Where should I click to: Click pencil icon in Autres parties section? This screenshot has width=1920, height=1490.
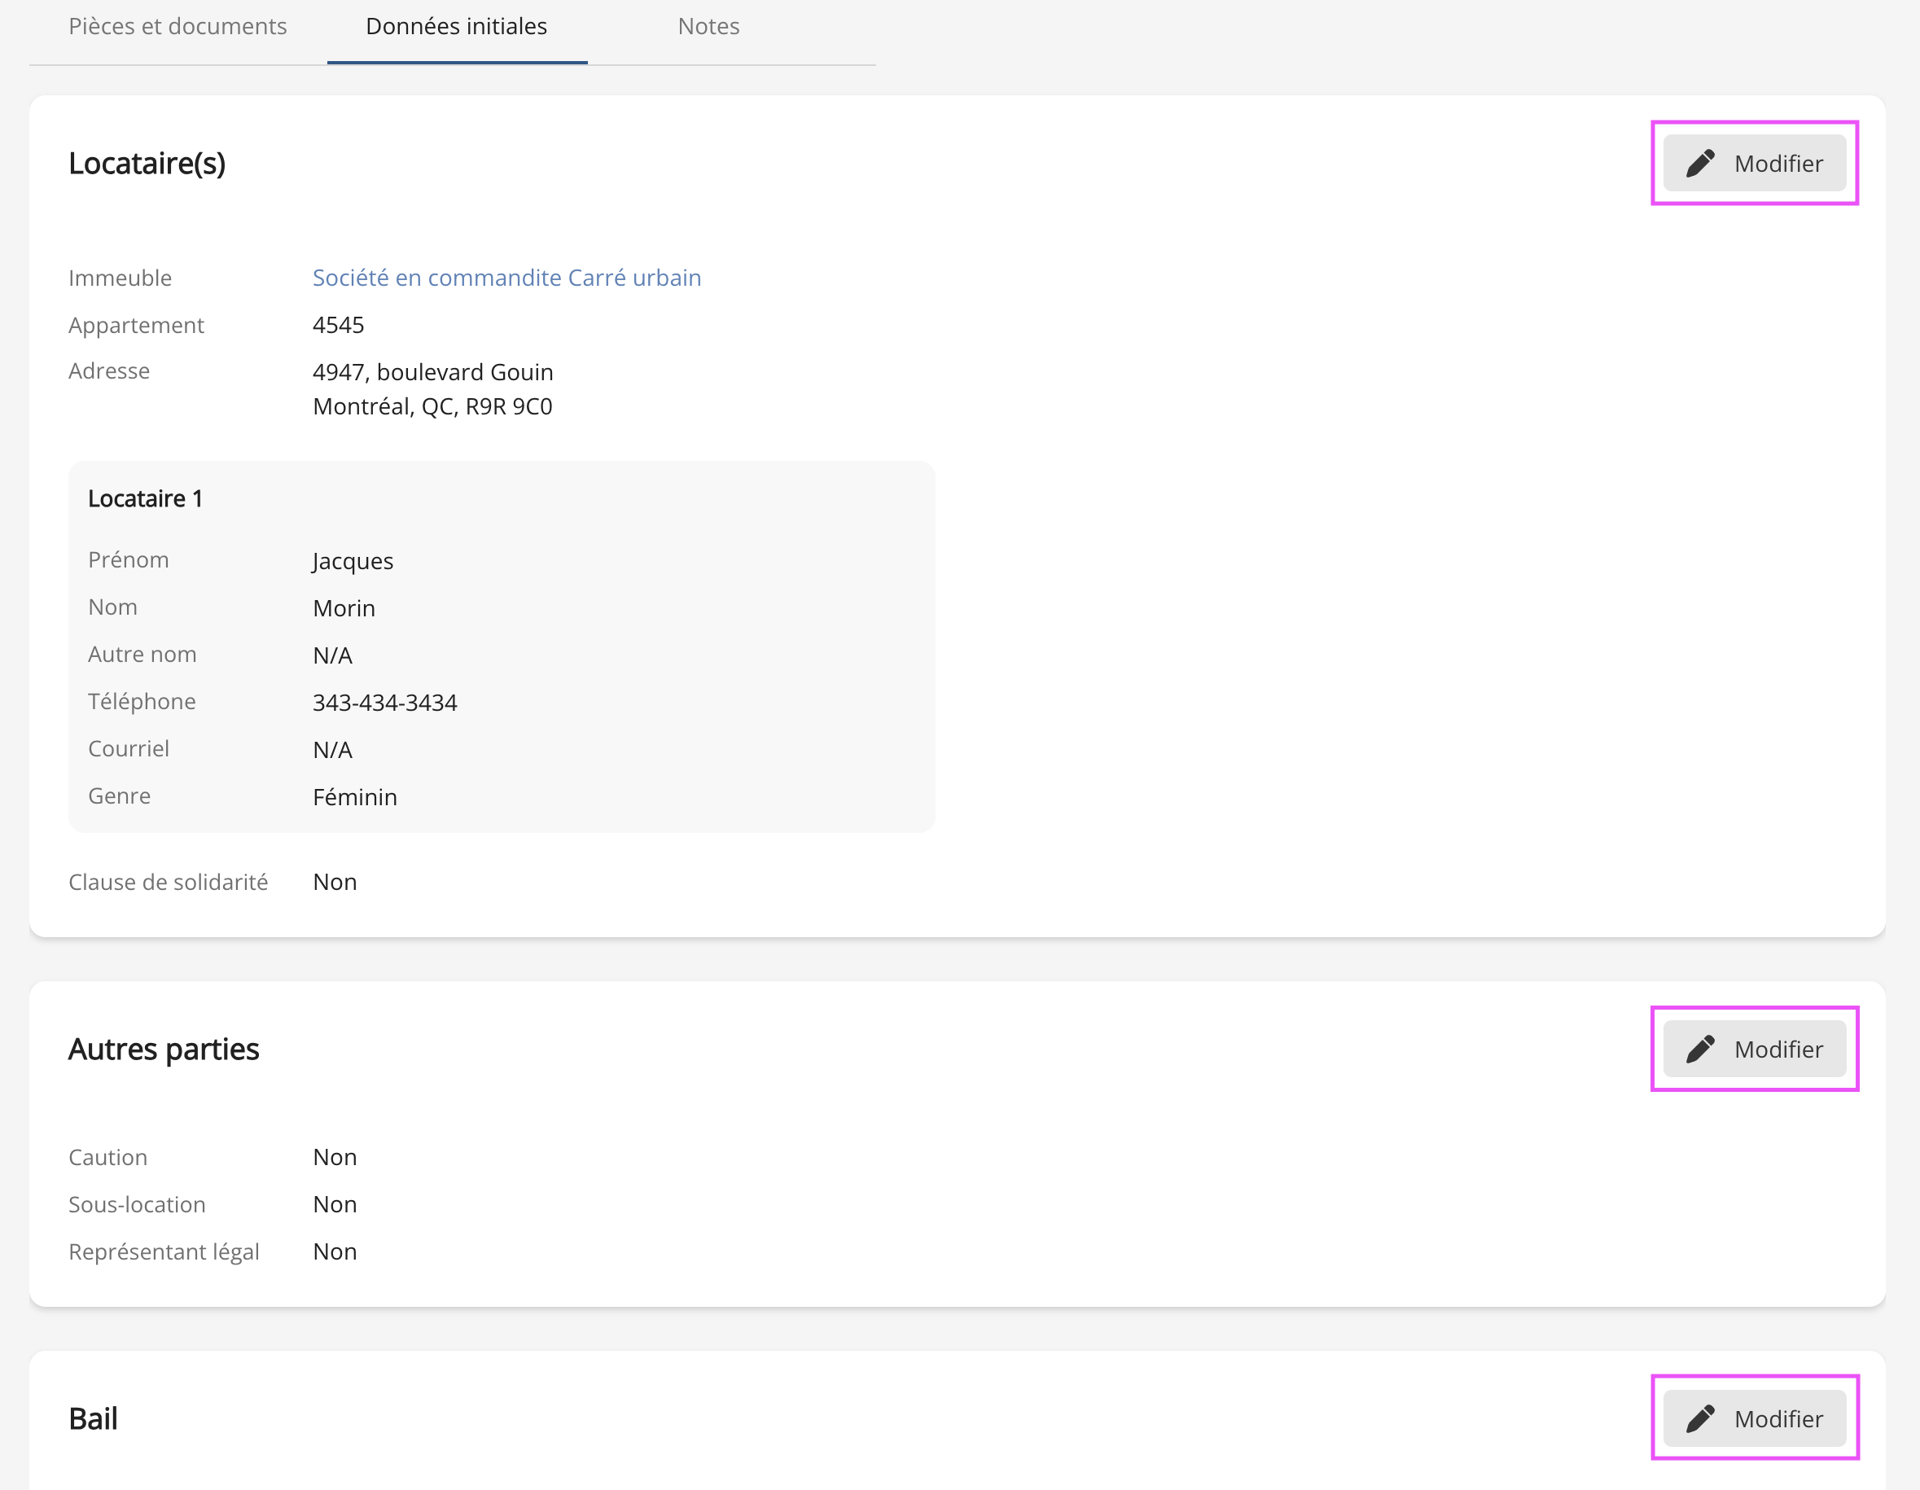point(1700,1049)
